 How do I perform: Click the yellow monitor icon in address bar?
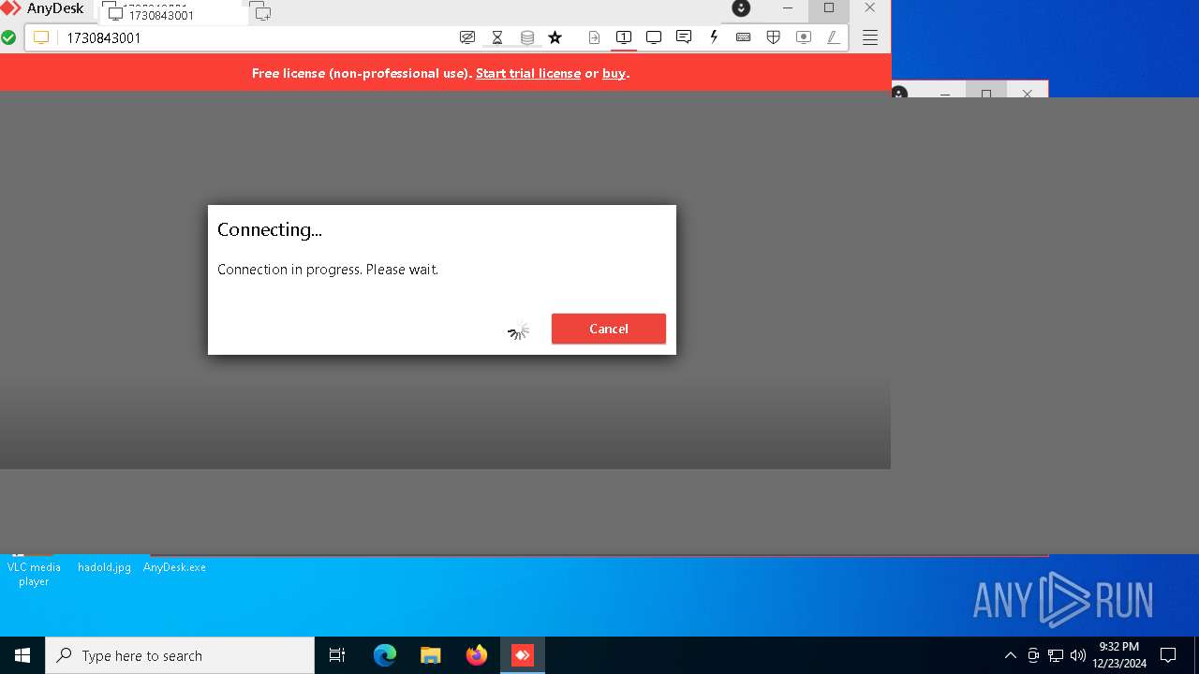(41, 38)
